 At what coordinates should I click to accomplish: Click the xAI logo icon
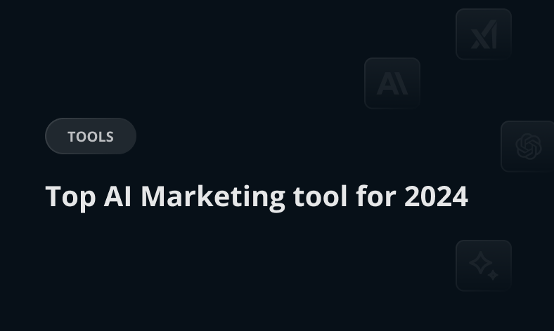coord(484,34)
